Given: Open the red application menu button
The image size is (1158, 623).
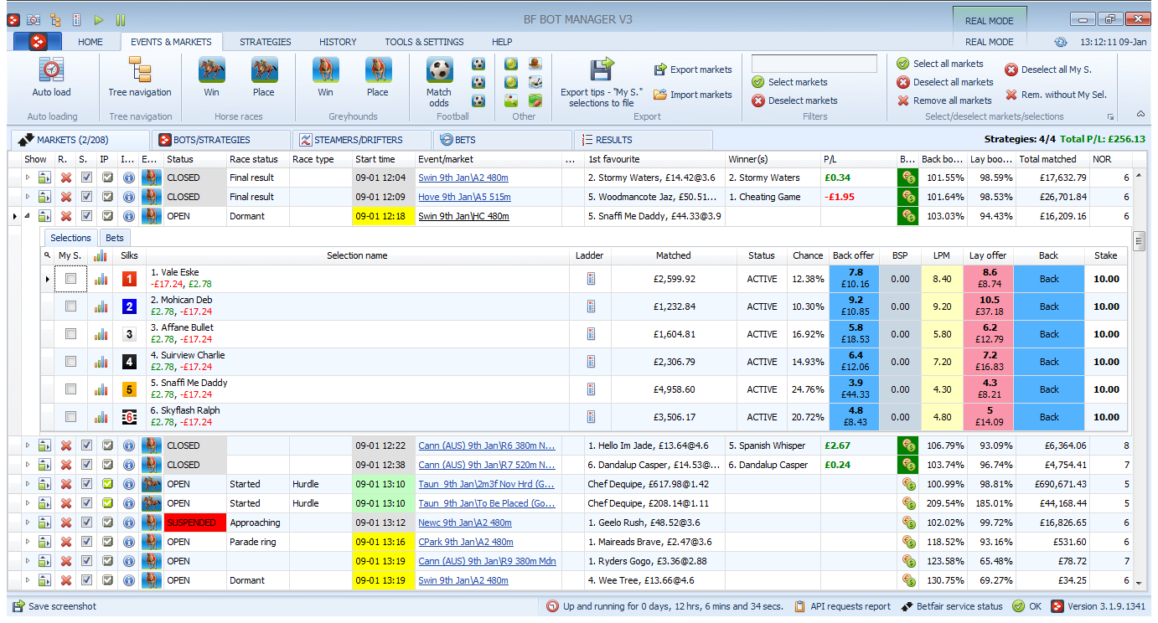Looking at the screenshot, I should tap(38, 41).
